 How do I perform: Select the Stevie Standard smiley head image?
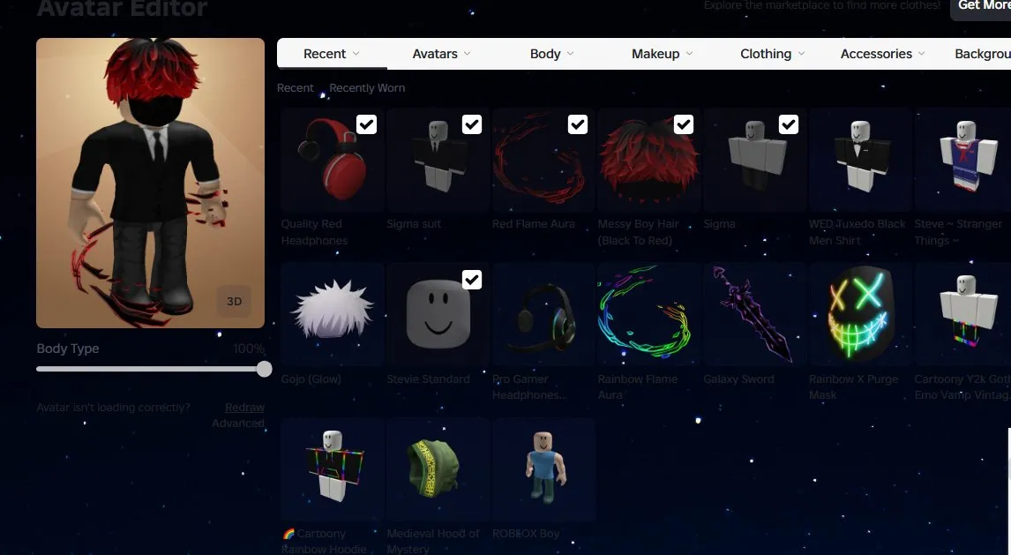click(x=438, y=315)
